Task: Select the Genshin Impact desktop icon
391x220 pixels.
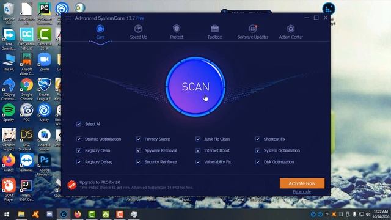Action: [x=9, y=139]
